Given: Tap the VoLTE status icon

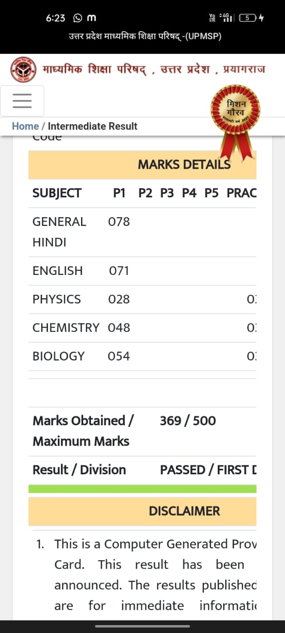Looking at the screenshot, I should (213, 18).
